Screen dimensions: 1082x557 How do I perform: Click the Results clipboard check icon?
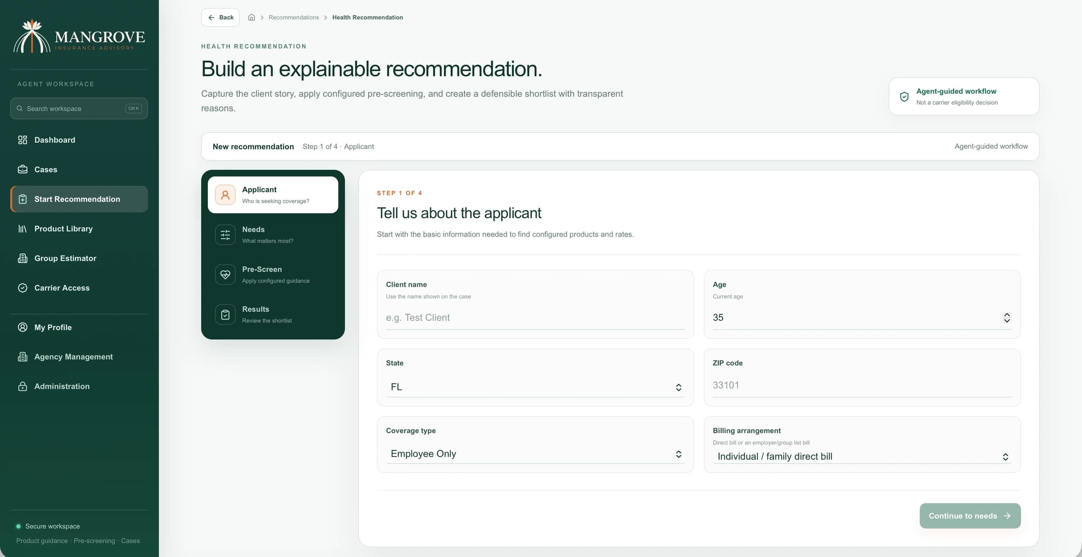[225, 315]
